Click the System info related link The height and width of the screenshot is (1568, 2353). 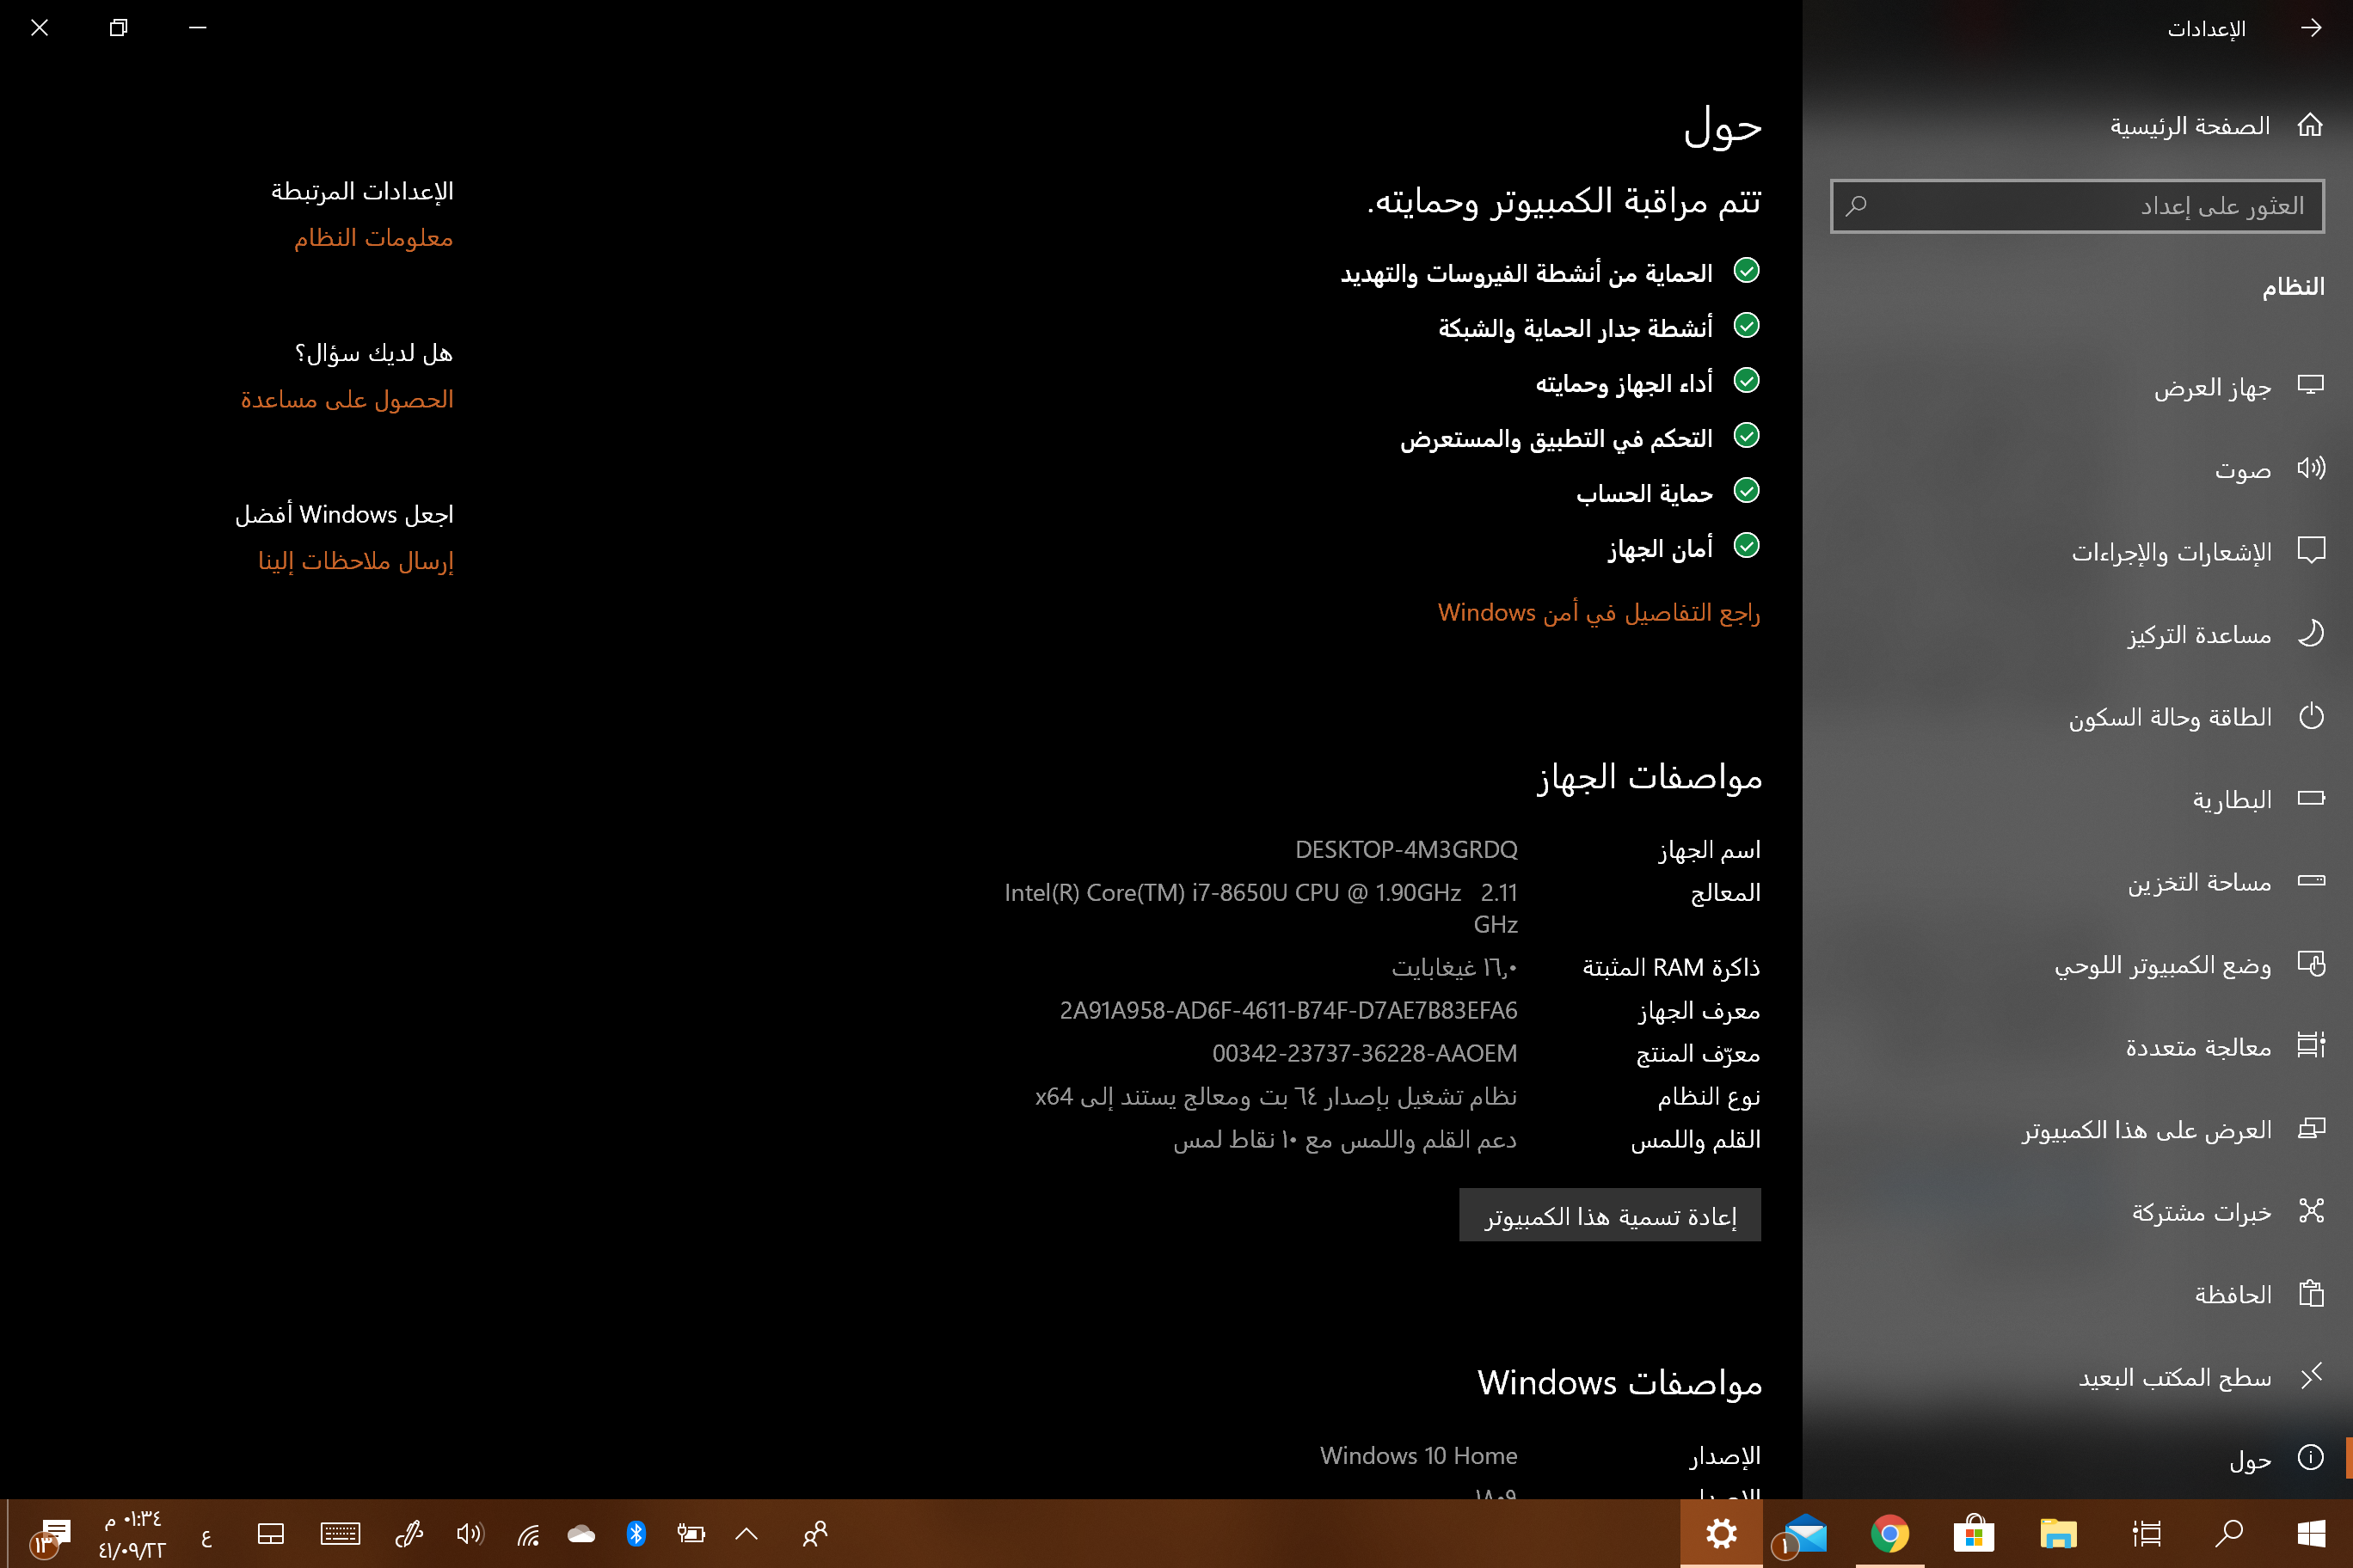pos(373,238)
